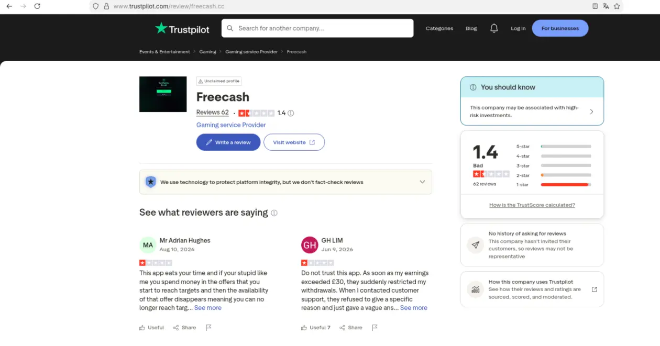This screenshot has width=660, height=346.
Task: Open Blog in top navigation
Action: (x=471, y=28)
